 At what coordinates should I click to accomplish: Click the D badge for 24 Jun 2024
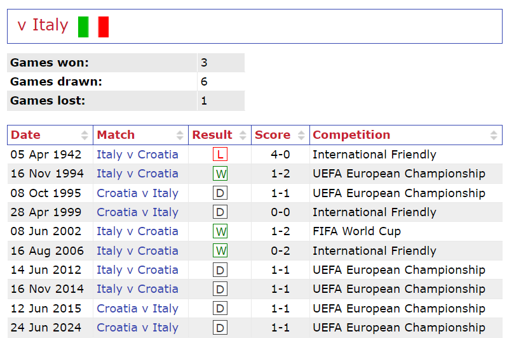(220, 328)
